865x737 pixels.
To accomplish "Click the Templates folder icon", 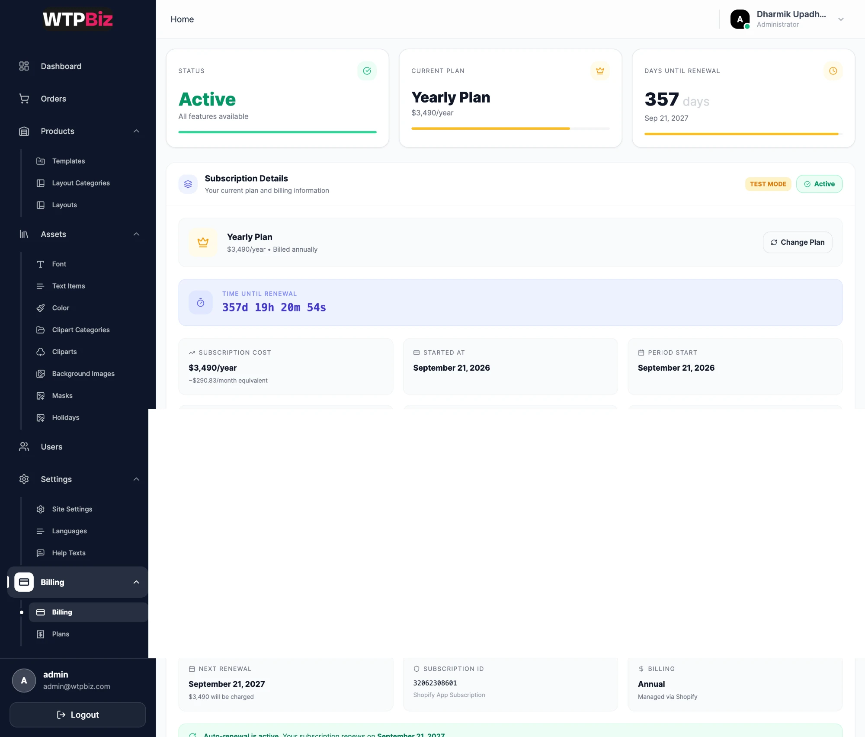I will [x=41, y=161].
